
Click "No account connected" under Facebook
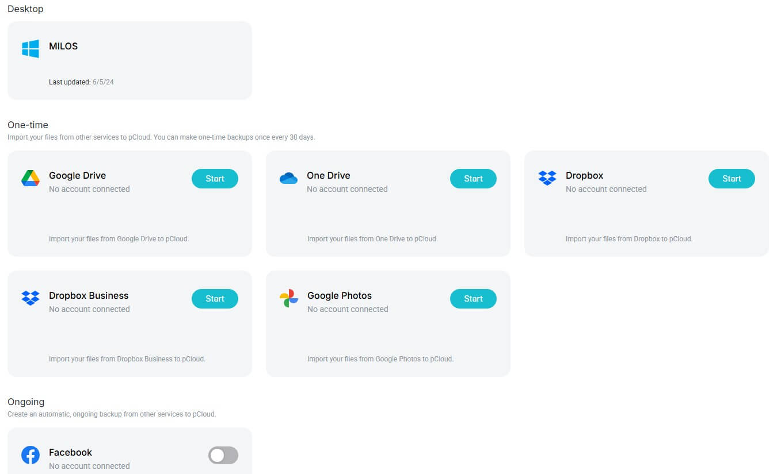89,466
